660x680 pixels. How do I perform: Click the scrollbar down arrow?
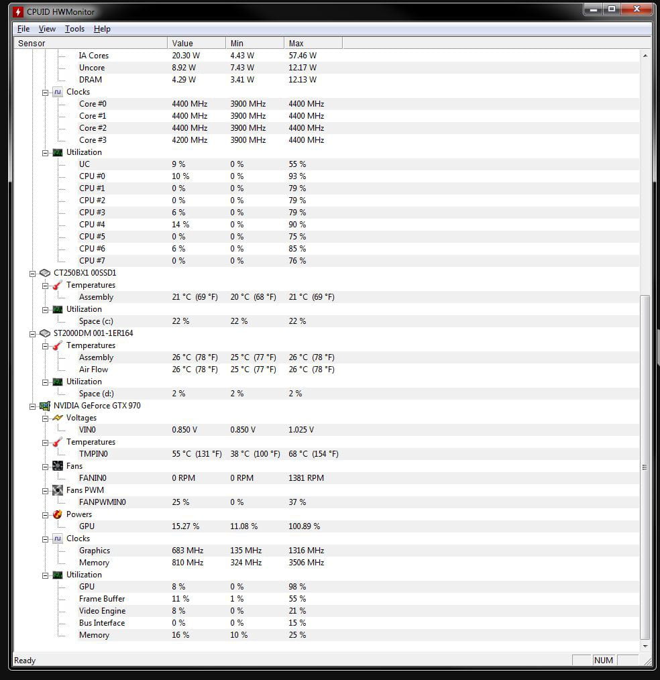point(645,646)
